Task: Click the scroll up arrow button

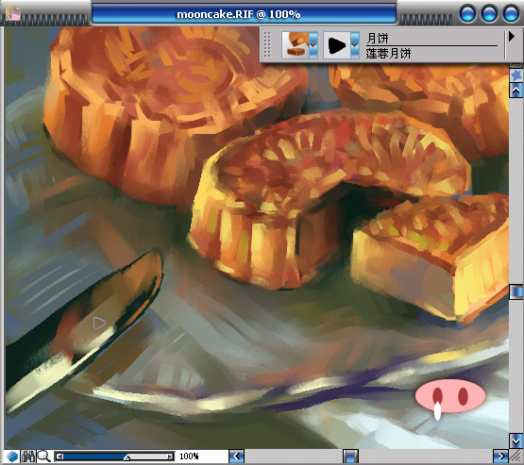Action: (516, 91)
